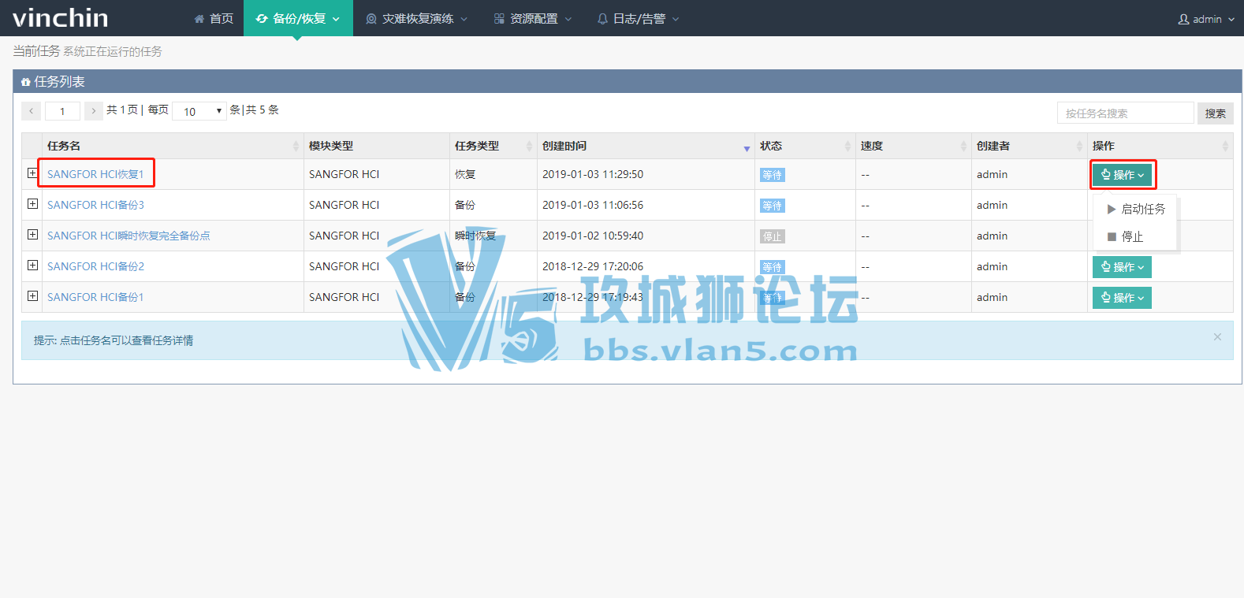Click creation time 2019-01-03 11:06:56
This screenshot has height=598, width=1244.
coord(593,205)
